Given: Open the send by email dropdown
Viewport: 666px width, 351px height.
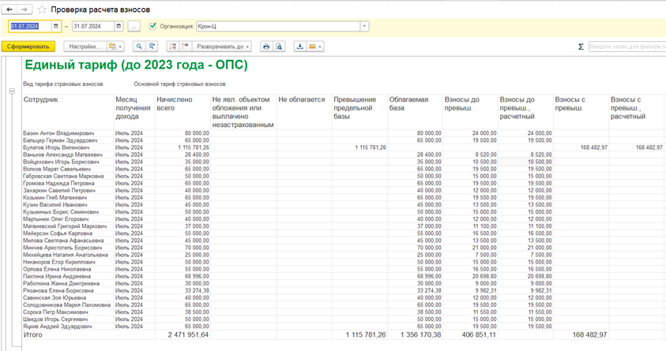Looking at the screenshot, I should (x=315, y=47).
